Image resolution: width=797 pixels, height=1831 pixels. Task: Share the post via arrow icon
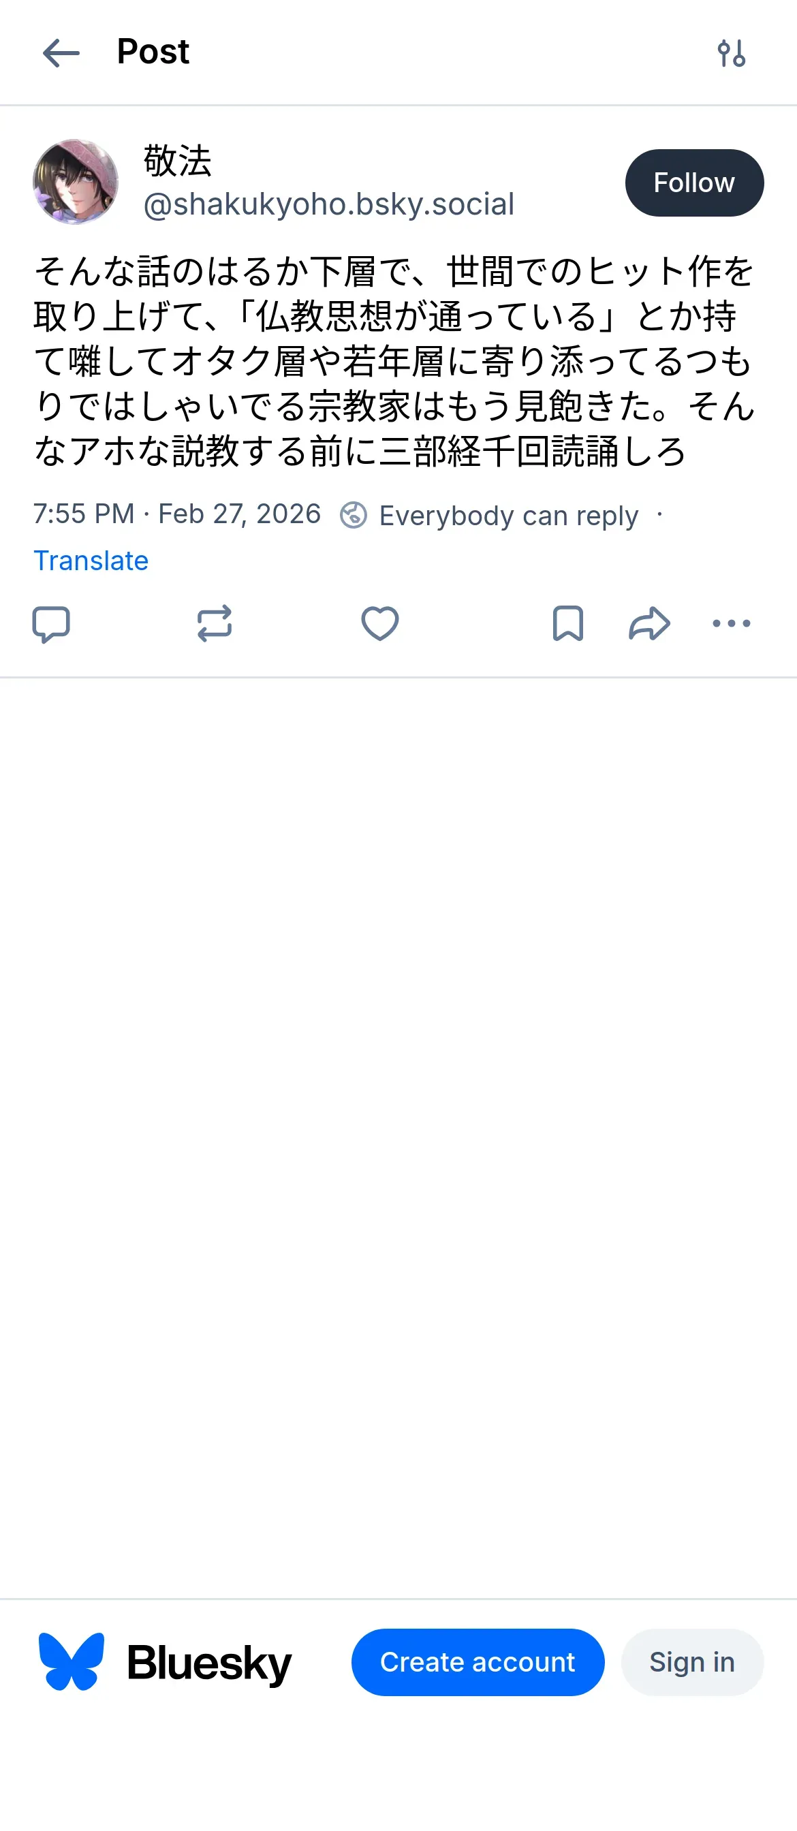coord(649,624)
